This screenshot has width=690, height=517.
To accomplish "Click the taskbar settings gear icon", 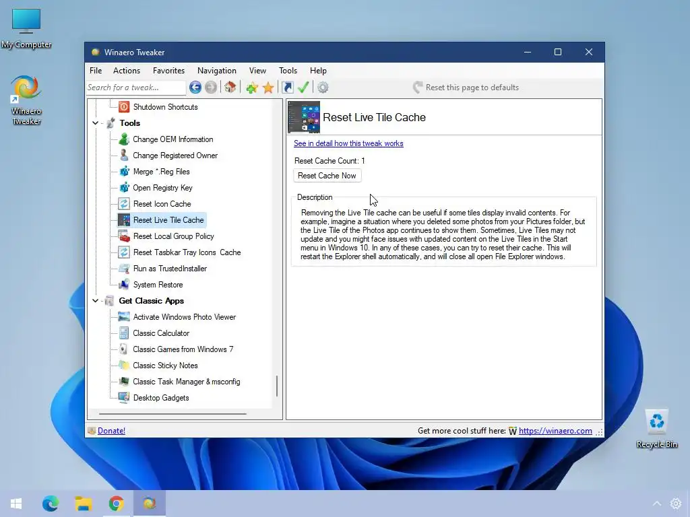I will (675, 504).
